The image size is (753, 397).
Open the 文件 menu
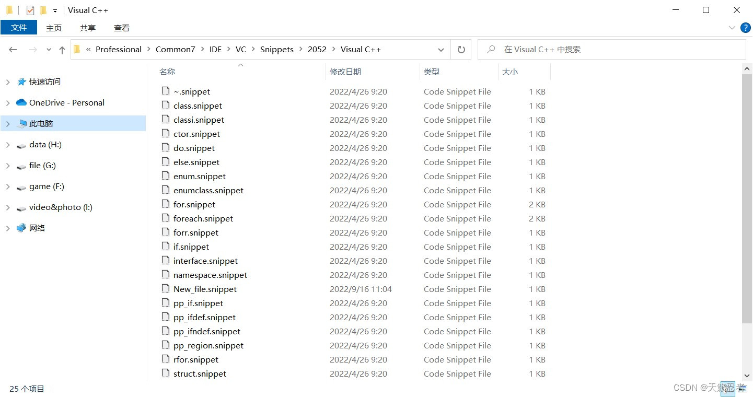tap(19, 28)
